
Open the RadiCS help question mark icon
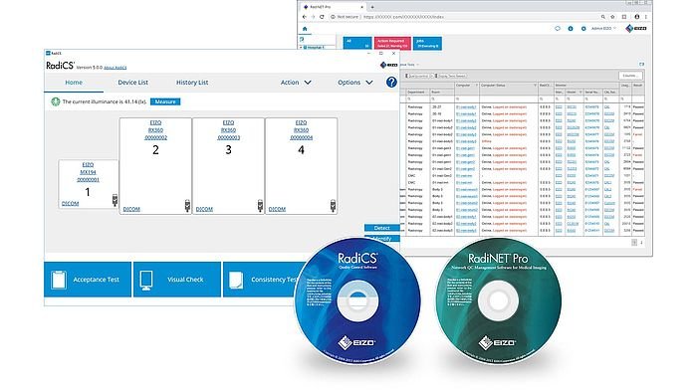391,83
